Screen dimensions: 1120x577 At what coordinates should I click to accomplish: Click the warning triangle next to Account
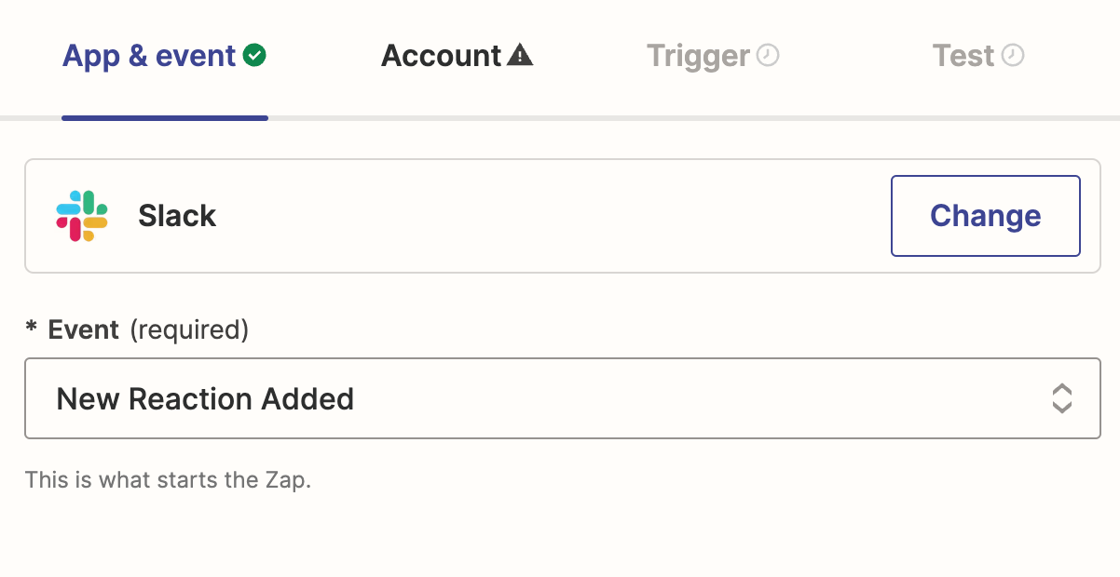(520, 56)
